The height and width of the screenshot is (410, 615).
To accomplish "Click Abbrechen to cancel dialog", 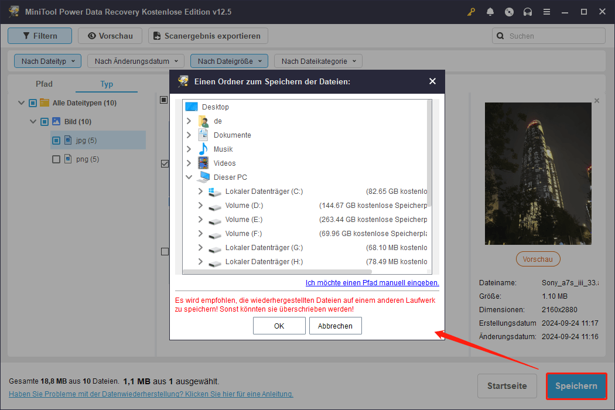I will [x=336, y=326].
